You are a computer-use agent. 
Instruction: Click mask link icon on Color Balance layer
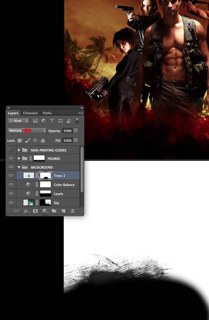[37, 185]
